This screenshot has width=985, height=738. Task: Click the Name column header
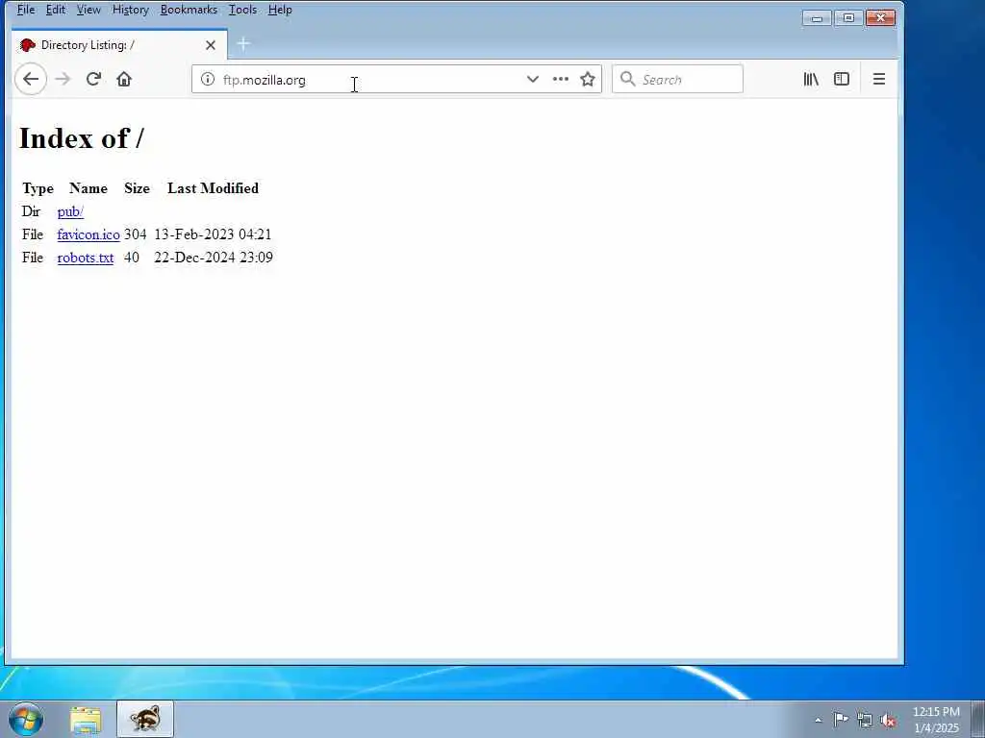pyautogui.click(x=88, y=188)
